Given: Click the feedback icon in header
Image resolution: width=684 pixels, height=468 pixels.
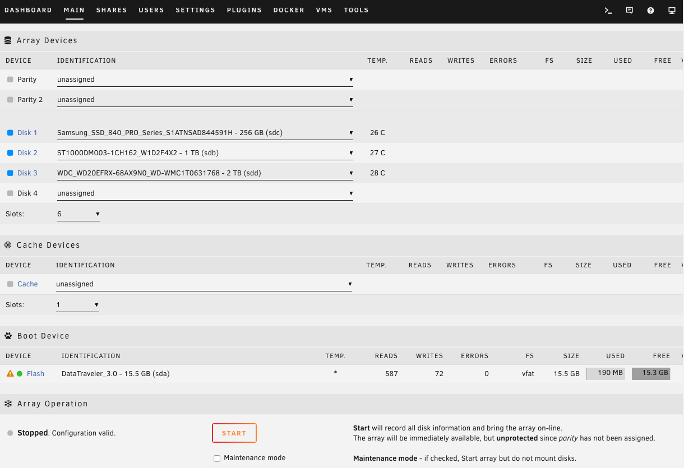Looking at the screenshot, I should point(629,11).
